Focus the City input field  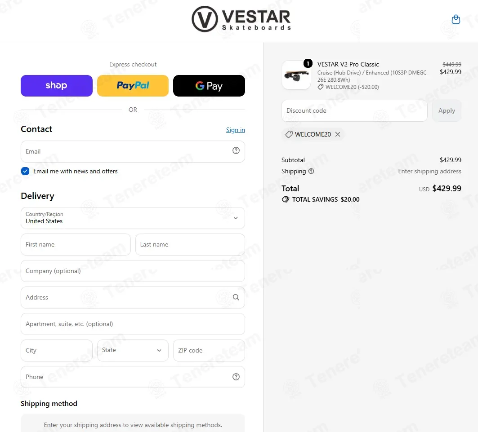tap(56, 350)
